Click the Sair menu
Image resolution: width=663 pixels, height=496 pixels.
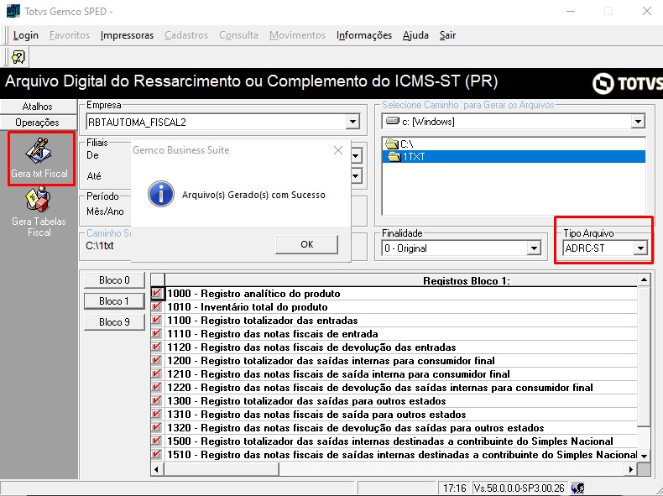[x=447, y=35]
